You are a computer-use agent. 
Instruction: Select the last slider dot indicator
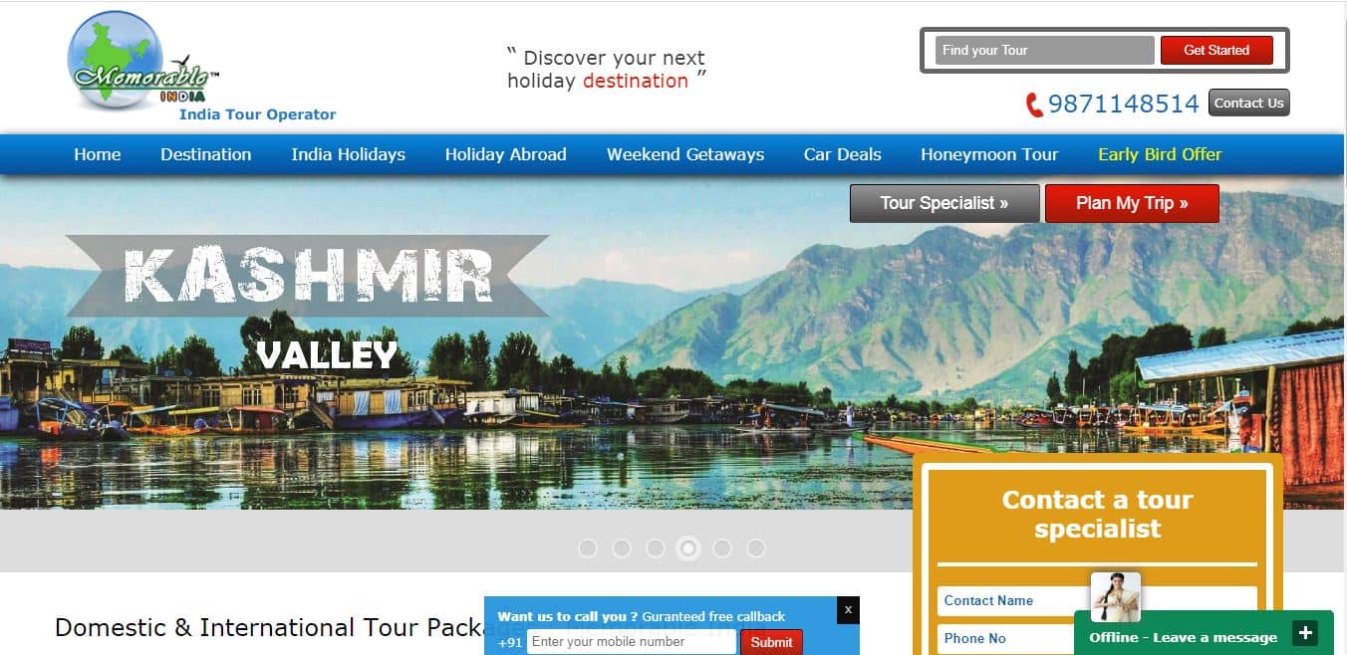pos(756,548)
